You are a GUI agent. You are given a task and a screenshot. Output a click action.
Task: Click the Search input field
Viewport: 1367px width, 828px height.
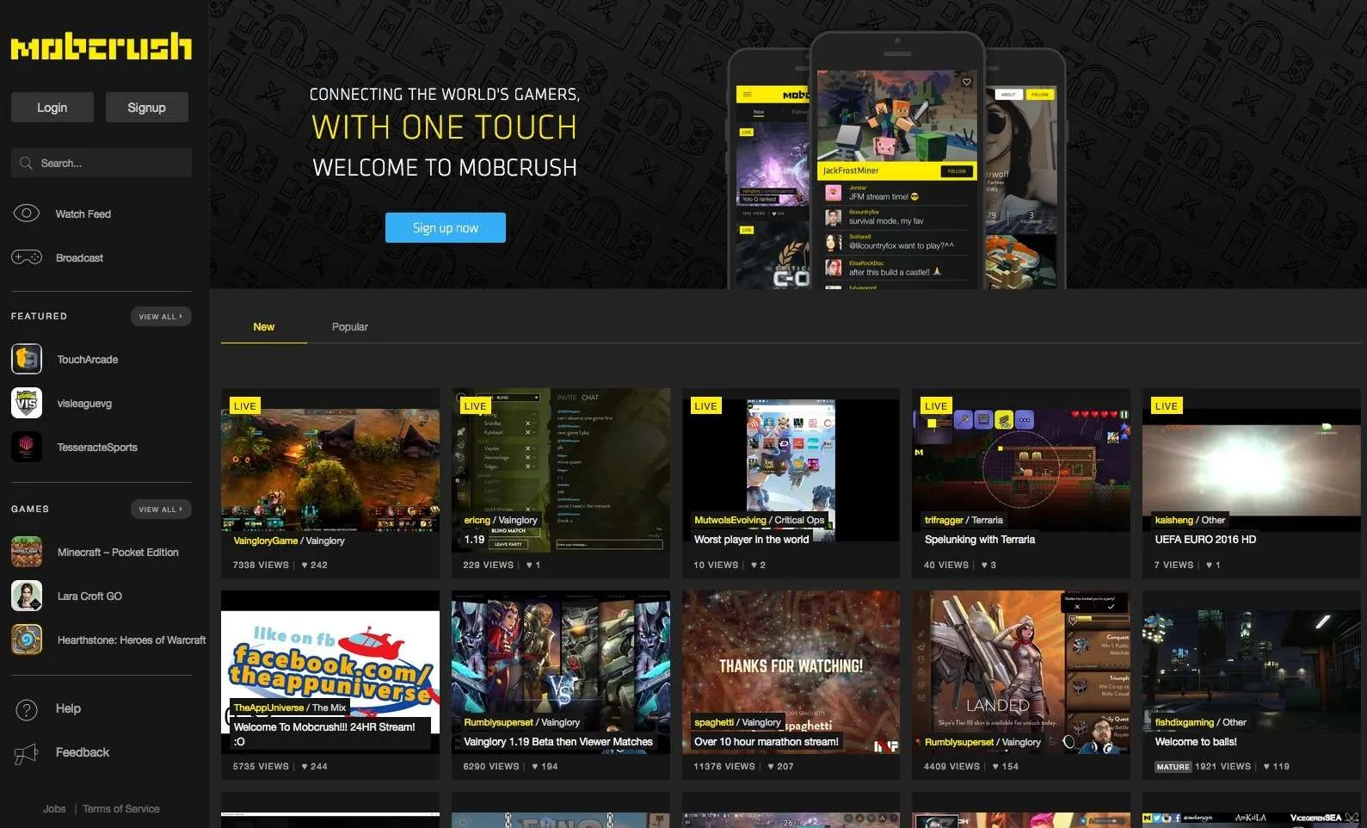click(x=102, y=163)
